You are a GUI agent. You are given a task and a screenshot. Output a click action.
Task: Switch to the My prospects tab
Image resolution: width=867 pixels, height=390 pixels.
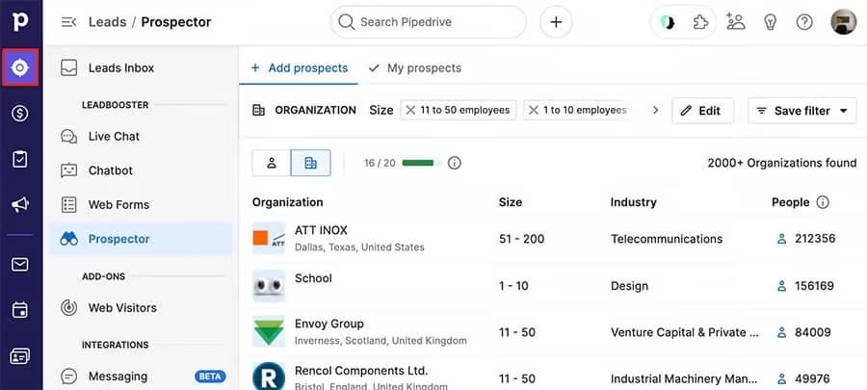click(x=414, y=68)
